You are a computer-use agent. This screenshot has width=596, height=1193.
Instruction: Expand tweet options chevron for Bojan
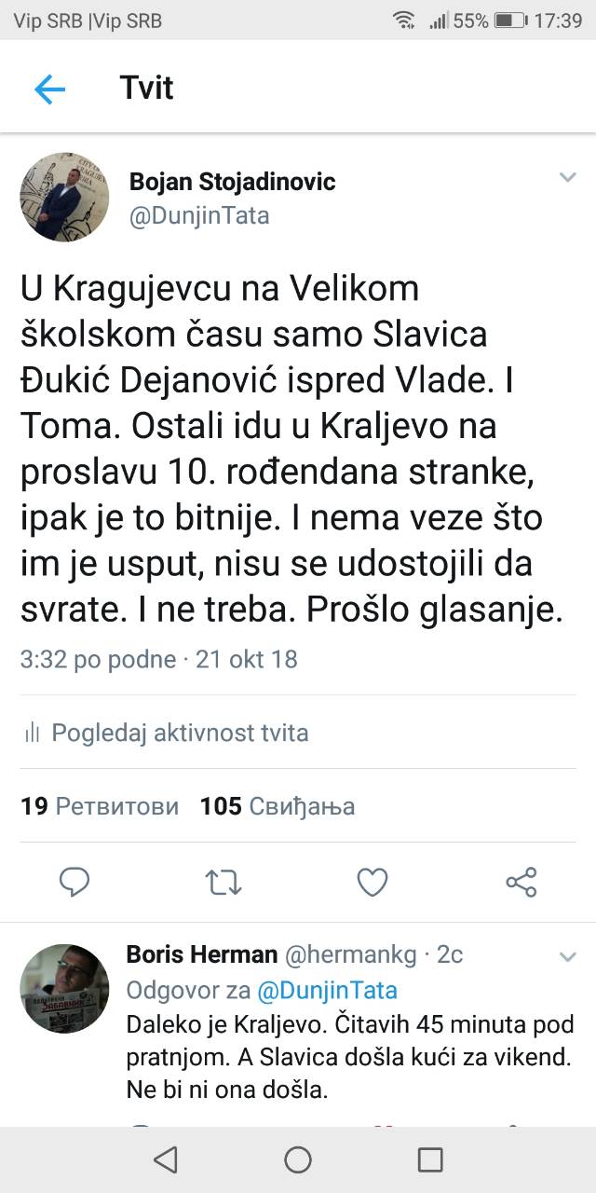(x=567, y=177)
